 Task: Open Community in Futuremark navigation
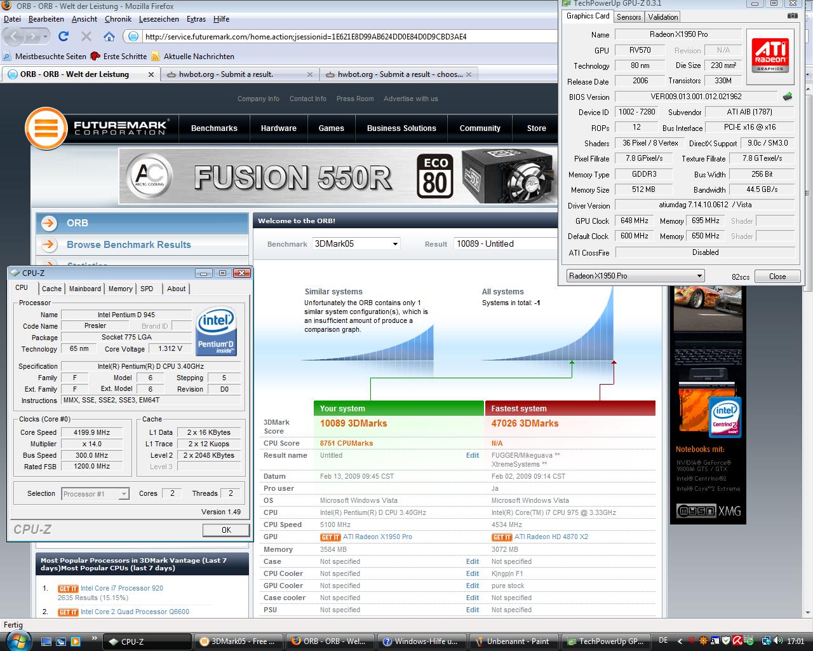[x=480, y=128]
